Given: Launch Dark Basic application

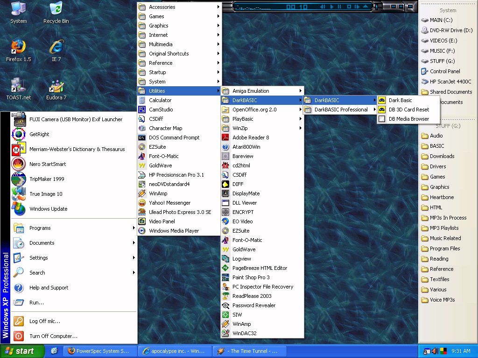Looking at the screenshot, I should tap(408, 100).
